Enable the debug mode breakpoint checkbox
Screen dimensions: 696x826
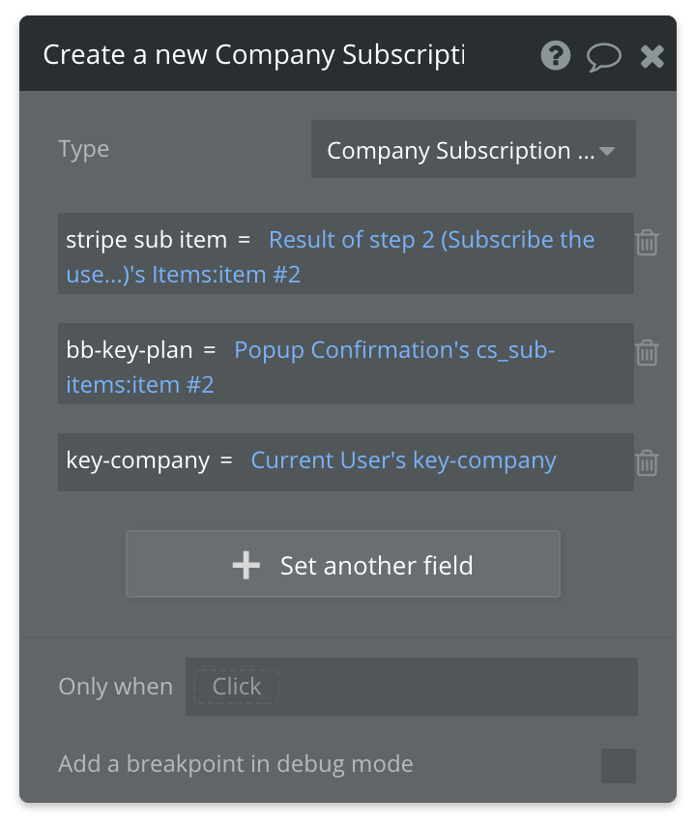click(618, 765)
